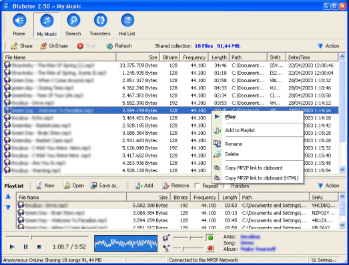
Task: Expand the Action dropdown in the PlayList toolbar
Action: click(328, 186)
